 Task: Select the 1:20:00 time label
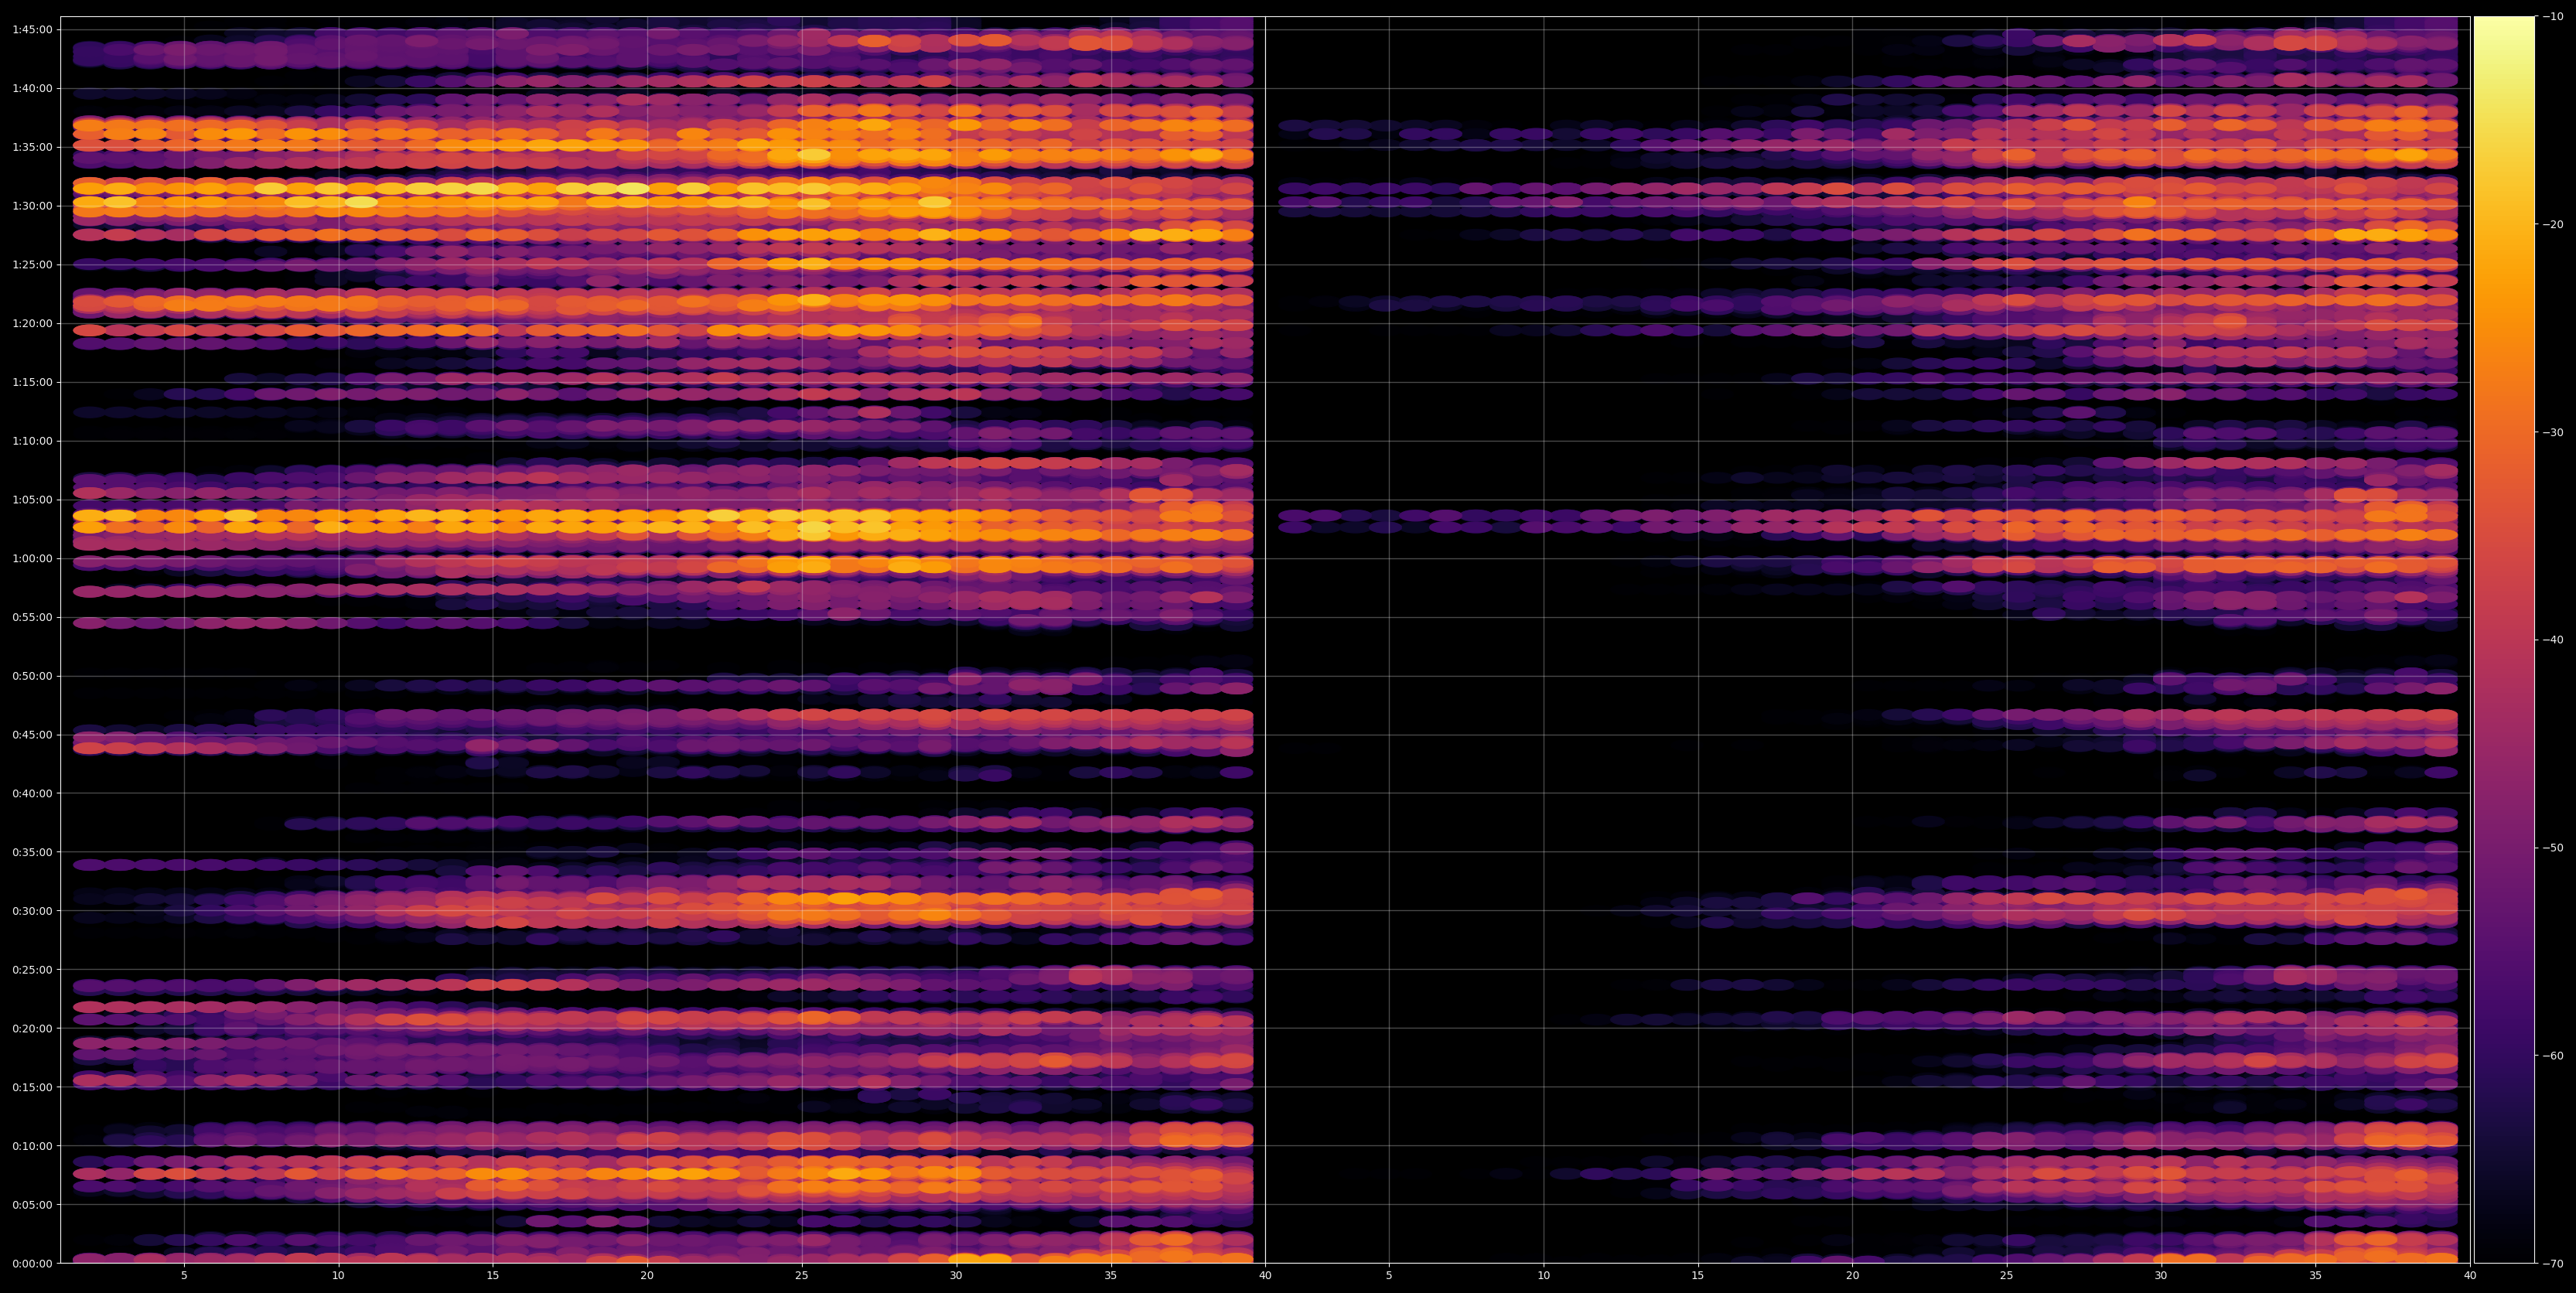point(32,323)
